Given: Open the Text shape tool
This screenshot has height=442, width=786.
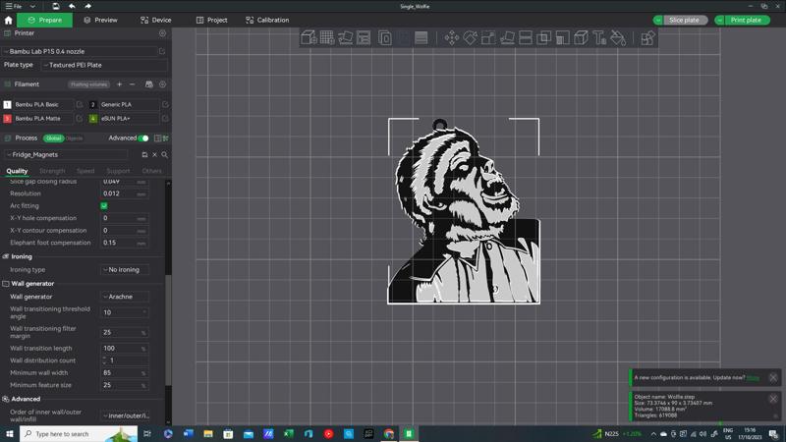Looking at the screenshot, I should tap(599, 37).
